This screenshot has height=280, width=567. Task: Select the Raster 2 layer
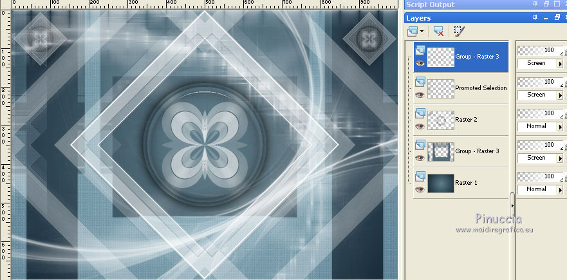466,120
